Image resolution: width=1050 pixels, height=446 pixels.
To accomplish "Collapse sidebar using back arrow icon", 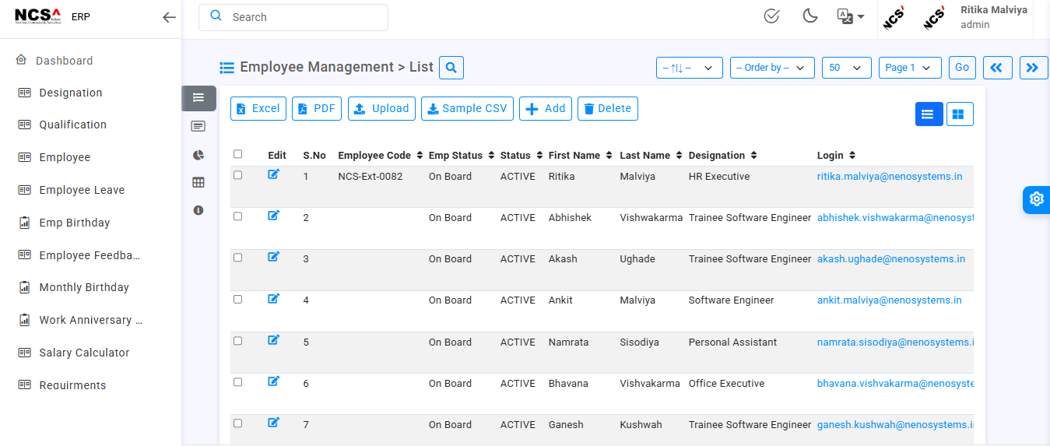I will pyautogui.click(x=169, y=17).
